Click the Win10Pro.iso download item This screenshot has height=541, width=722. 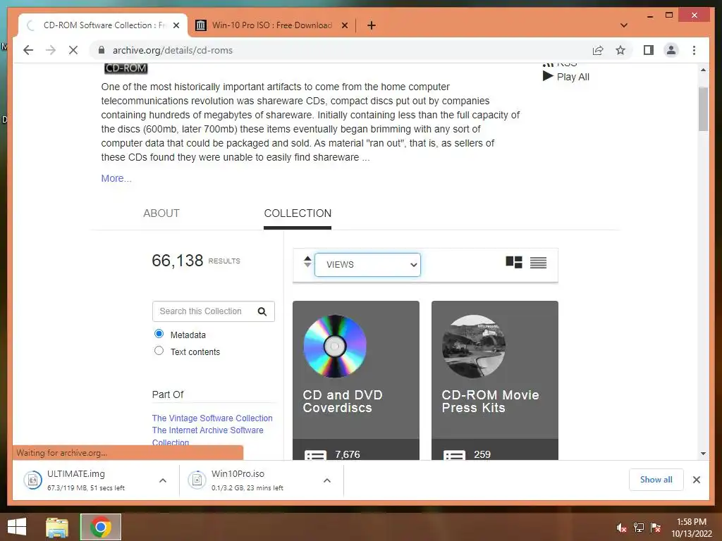pos(247,480)
